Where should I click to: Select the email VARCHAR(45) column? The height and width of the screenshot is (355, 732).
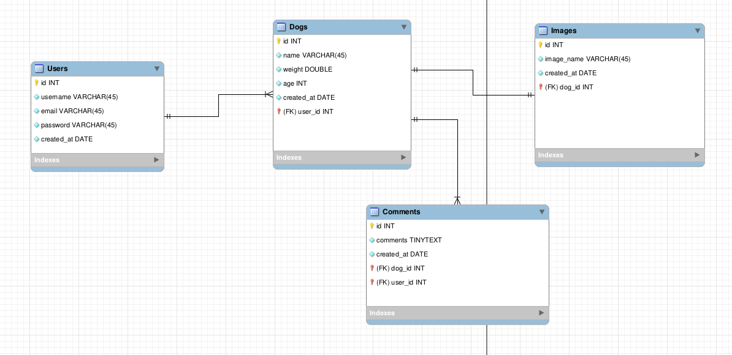(x=72, y=111)
